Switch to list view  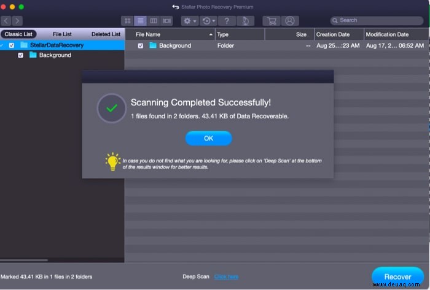[140, 21]
